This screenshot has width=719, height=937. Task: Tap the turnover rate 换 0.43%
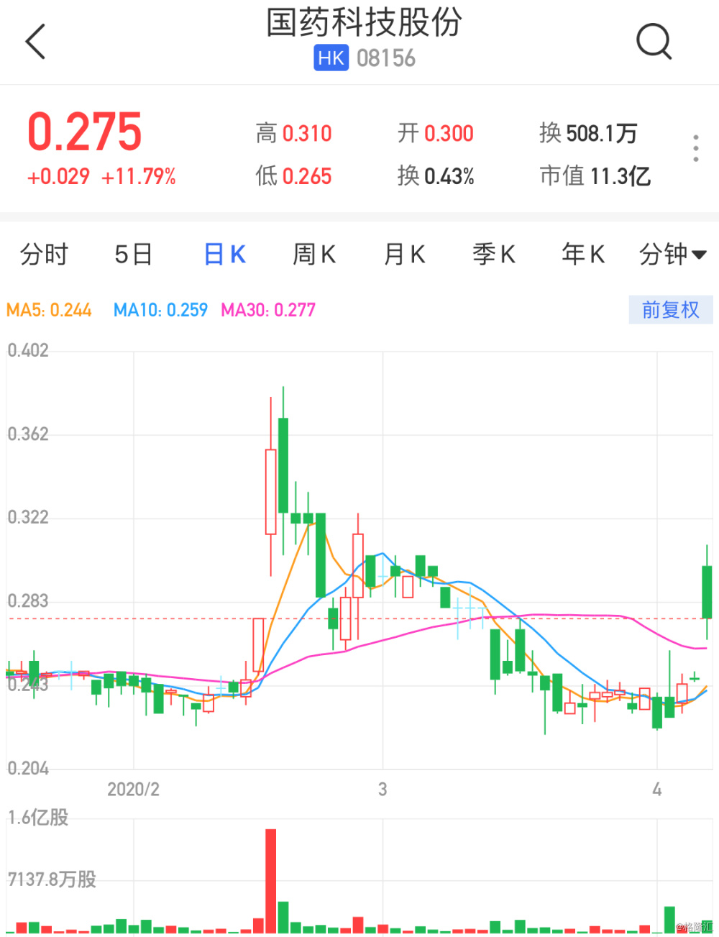[x=436, y=176]
